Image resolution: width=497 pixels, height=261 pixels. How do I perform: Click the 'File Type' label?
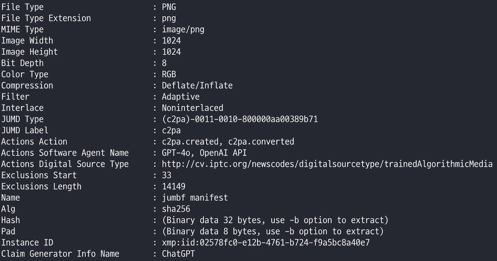[22, 7]
